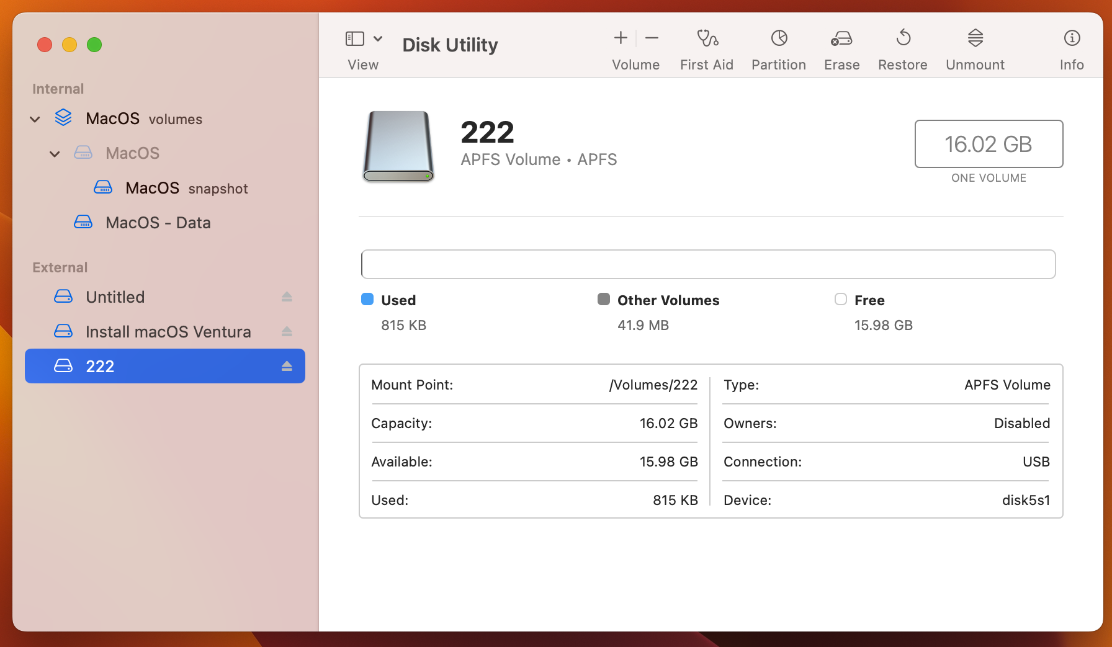Collapse the MacOS volumes container
Image resolution: width=1112 pixels, height=647 pixels.
pyautogui.click(x=35, y=119)
